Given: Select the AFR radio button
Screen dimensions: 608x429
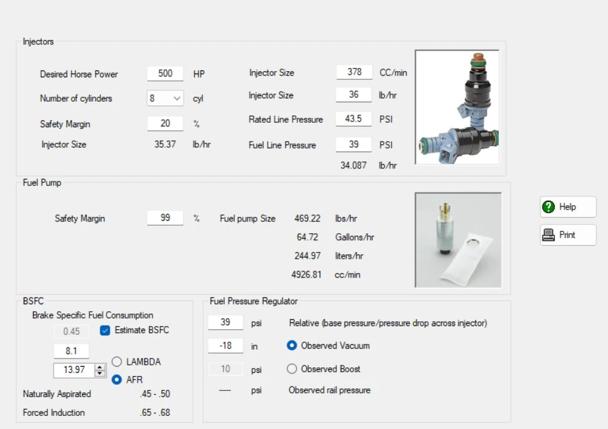Looking at the screenshot, I should [116, 380].
